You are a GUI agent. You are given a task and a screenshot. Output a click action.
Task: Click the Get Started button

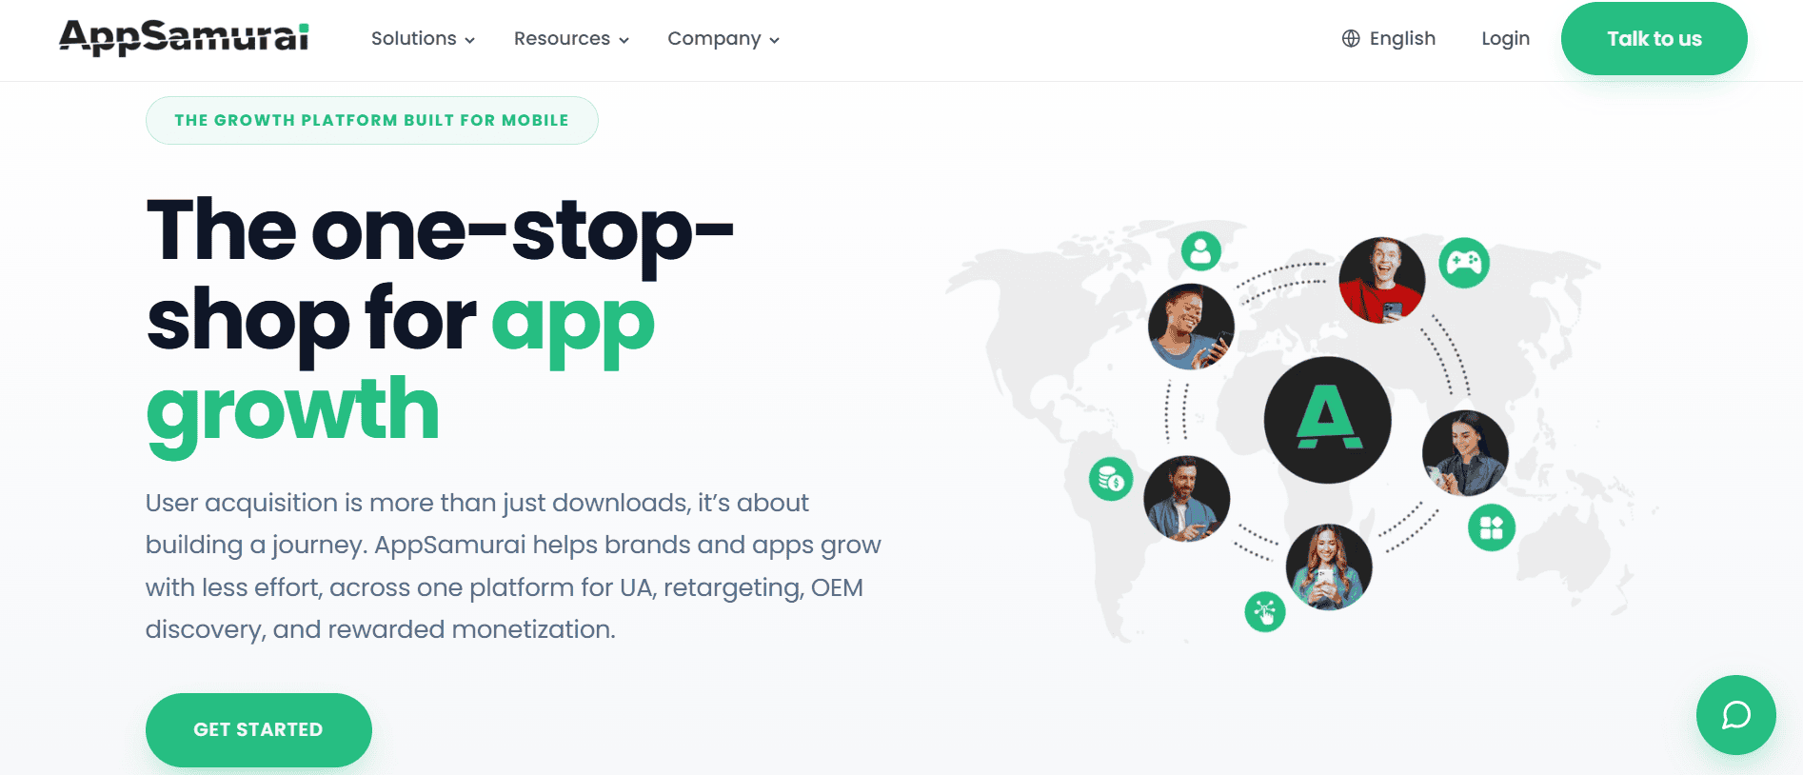258,729
